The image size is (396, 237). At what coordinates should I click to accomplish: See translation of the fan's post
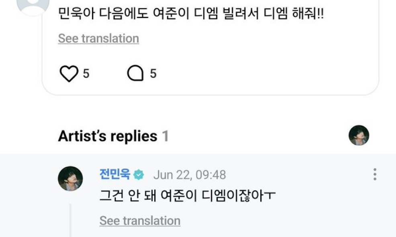coord(98,39)
